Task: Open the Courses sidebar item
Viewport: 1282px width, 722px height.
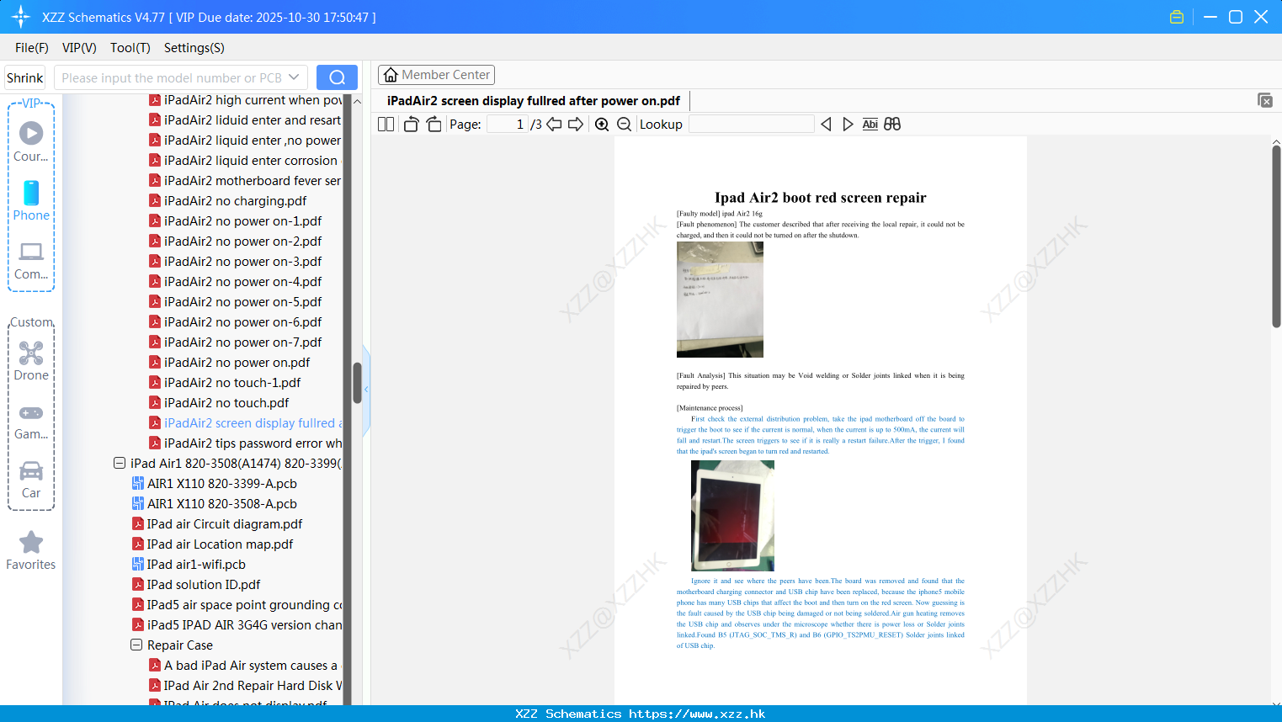Action: click(x=31, y=142)
